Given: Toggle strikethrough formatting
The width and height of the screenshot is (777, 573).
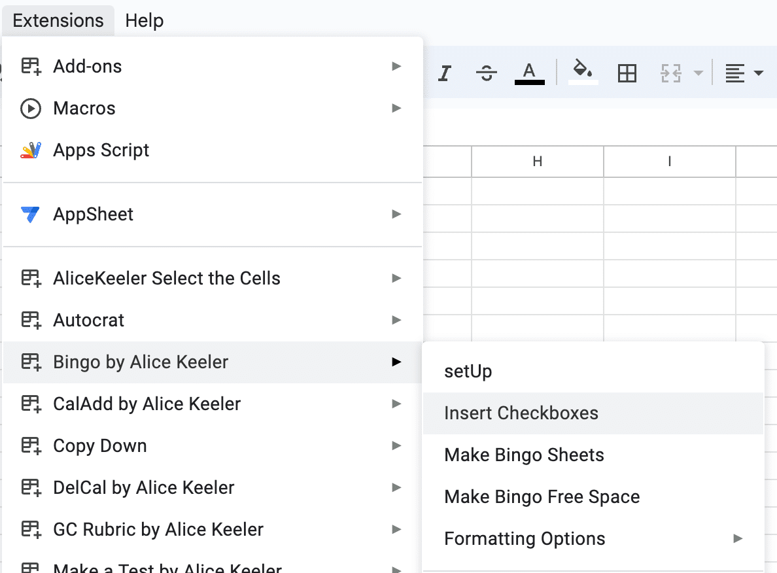Looking at the screenshot, I should click(486, 73).
